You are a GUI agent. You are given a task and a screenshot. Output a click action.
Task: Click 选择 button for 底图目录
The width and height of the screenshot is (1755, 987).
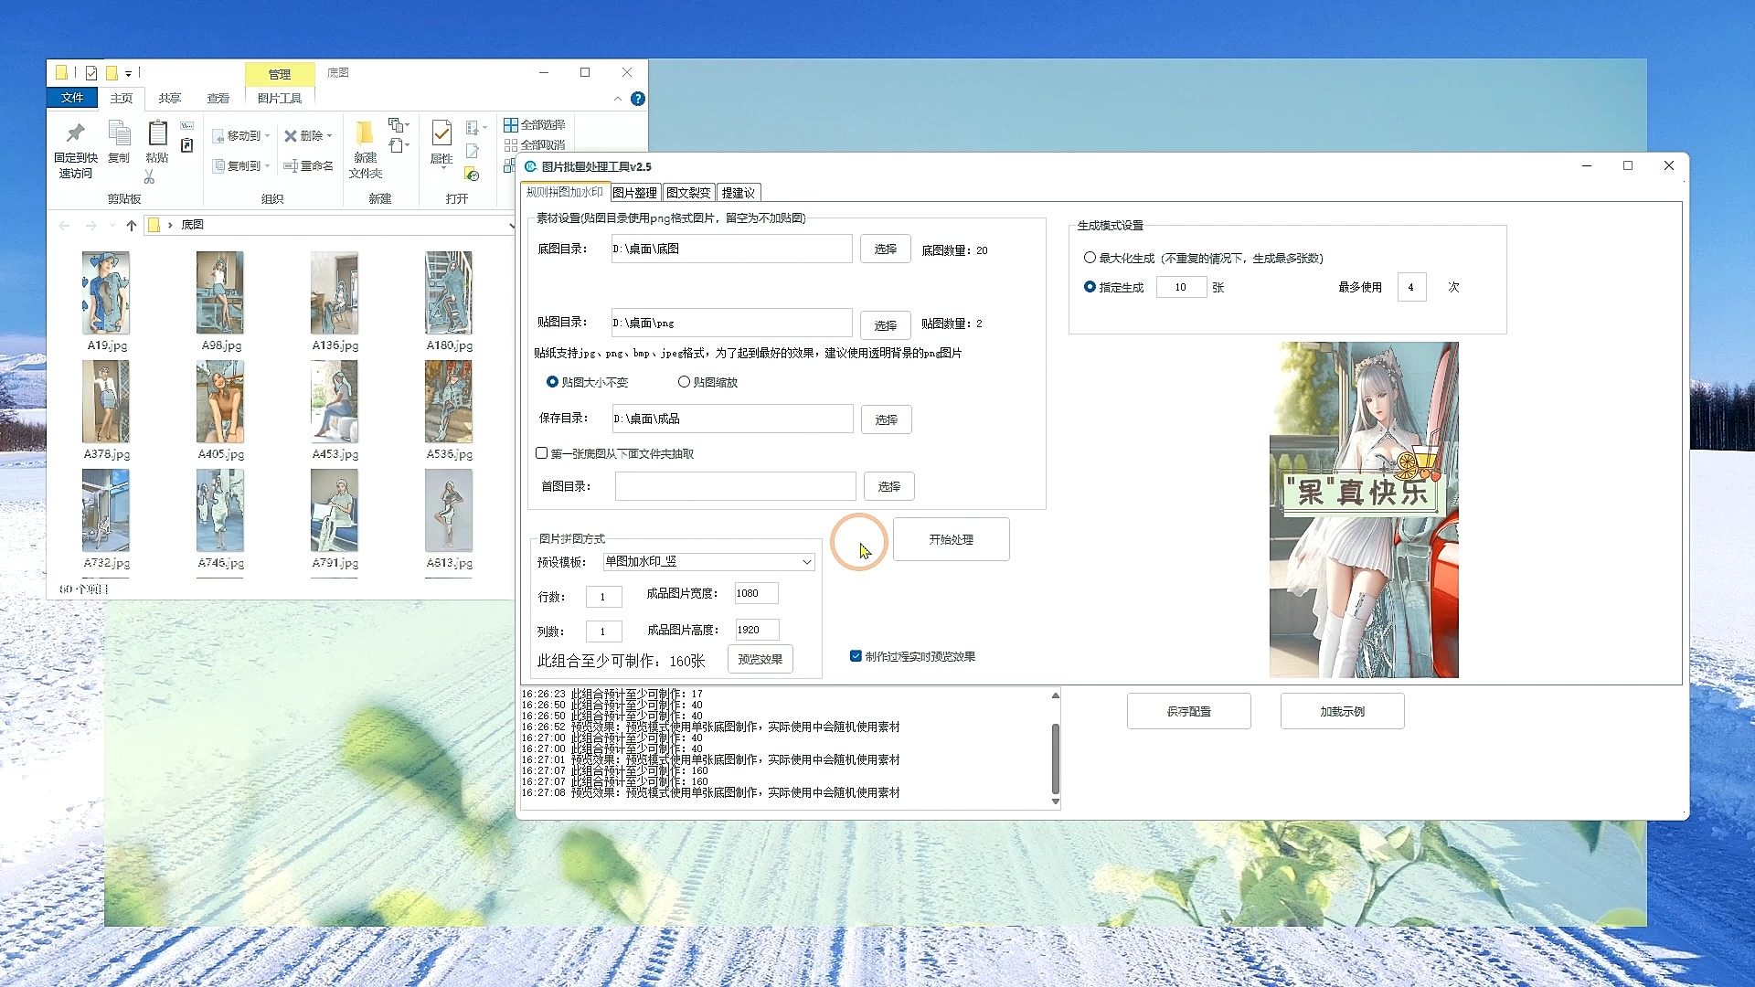click(885, 249)
